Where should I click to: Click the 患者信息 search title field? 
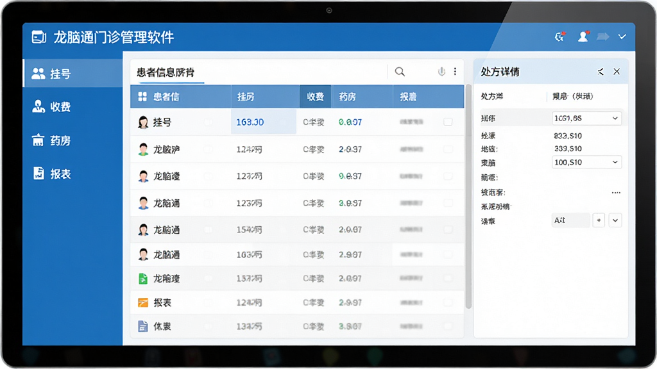166,72
